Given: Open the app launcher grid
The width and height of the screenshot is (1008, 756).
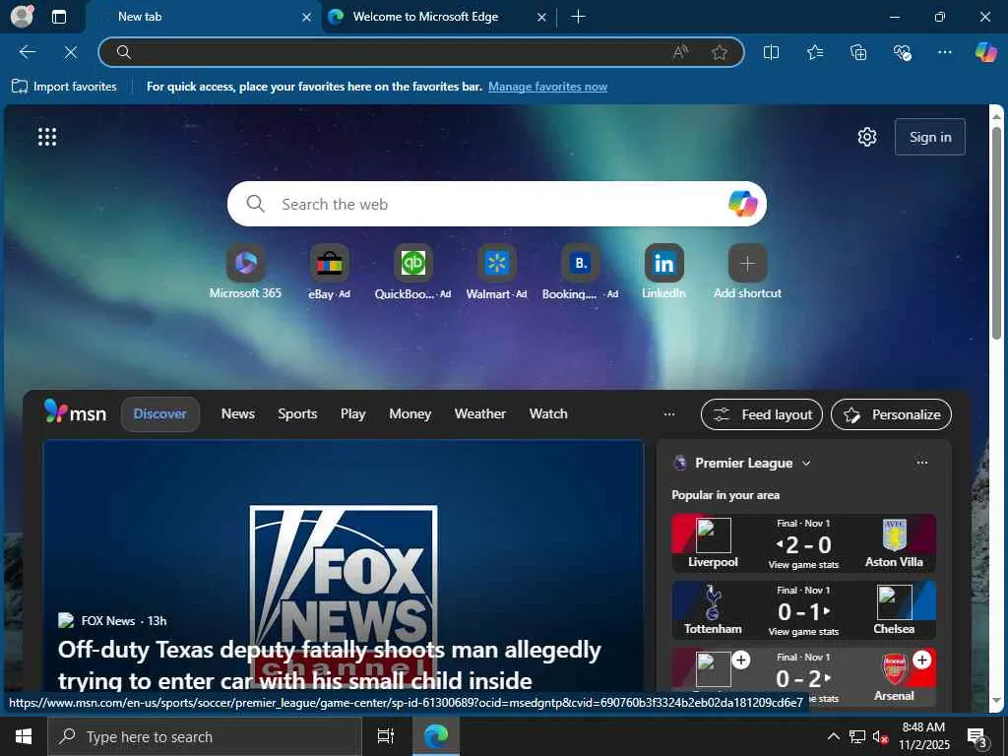Looking at the screenshot, I should click(x=47, y=136).
